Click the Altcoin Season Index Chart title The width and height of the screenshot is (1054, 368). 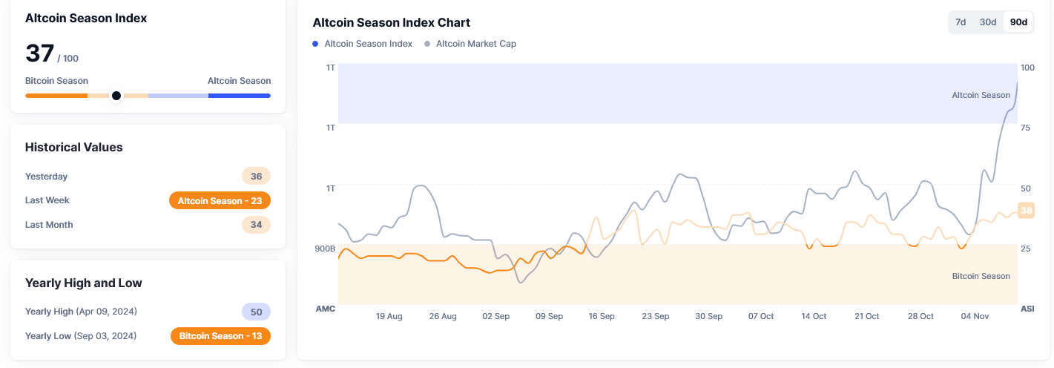click(391, 22)
